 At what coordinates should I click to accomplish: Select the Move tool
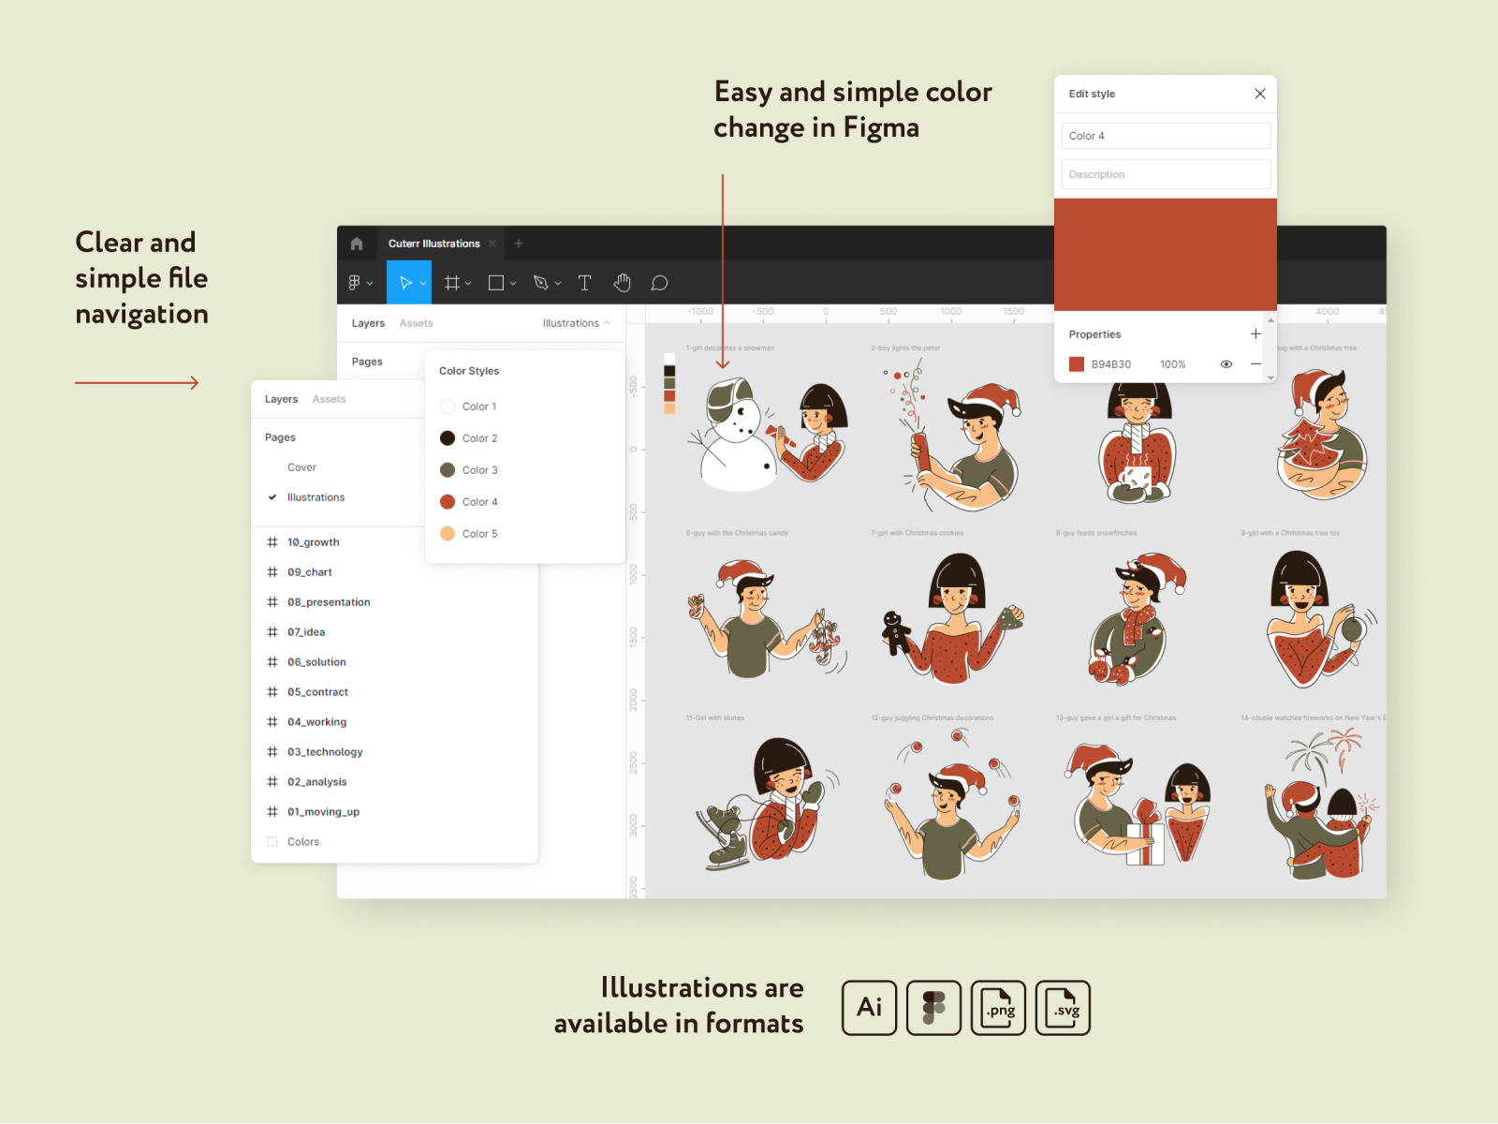[404, 283]
